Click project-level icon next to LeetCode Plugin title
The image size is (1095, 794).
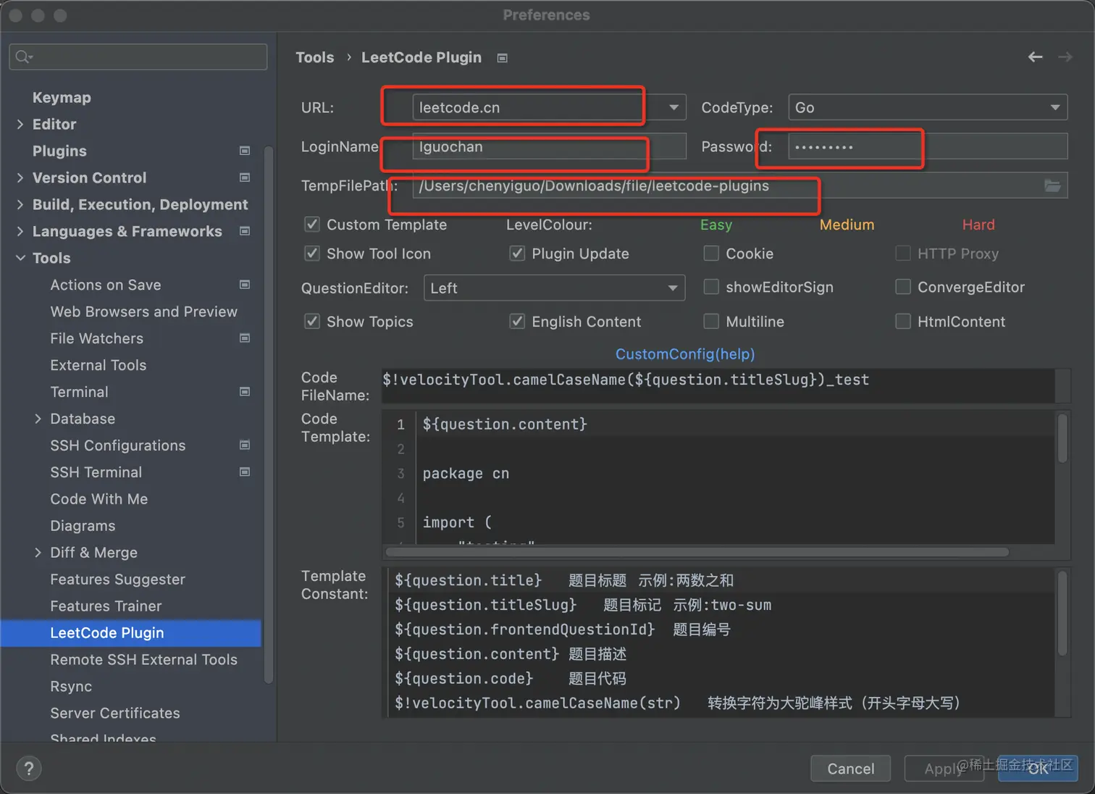(x=503, y=58)
